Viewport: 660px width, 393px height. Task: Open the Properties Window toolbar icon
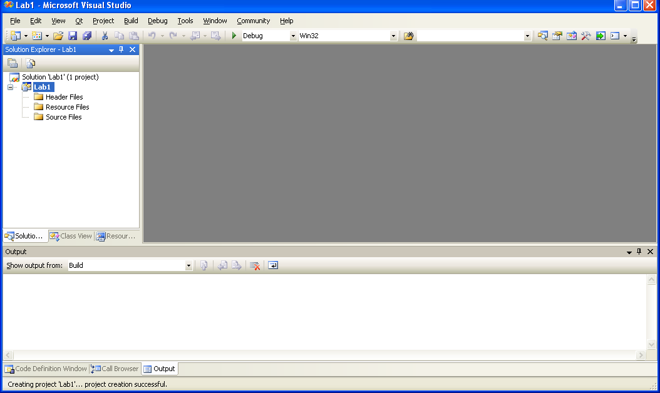[557, 36]
